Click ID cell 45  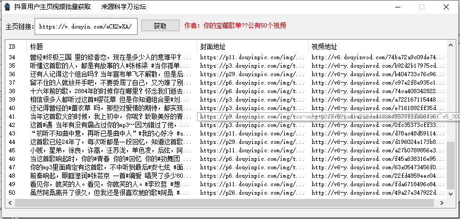[x=12, y=151]
